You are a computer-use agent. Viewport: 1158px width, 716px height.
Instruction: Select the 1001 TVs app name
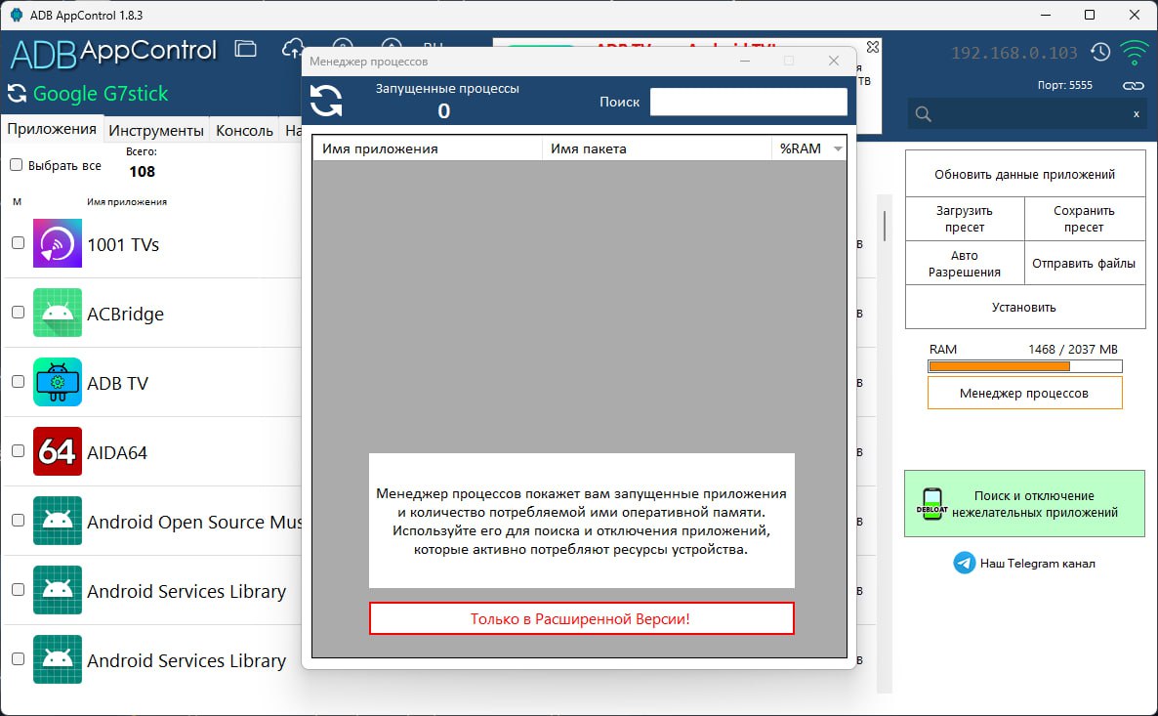[x=123, y=244]
